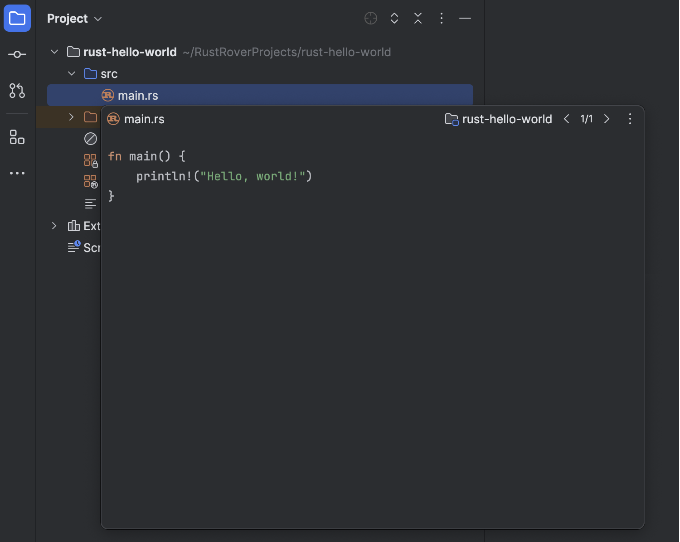This screenshot has height=542, width=680.
Task: Expand the External Libraries node
Action: click(x=54, y=226)
